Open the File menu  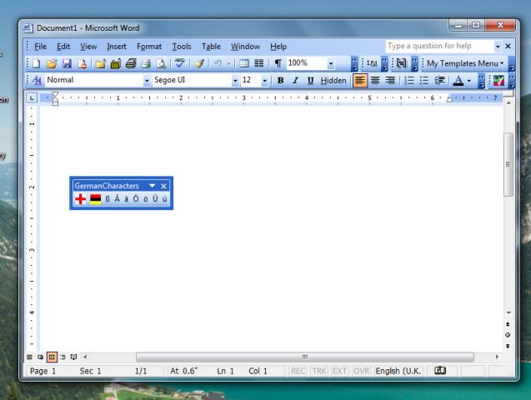[x=40, y=47]
